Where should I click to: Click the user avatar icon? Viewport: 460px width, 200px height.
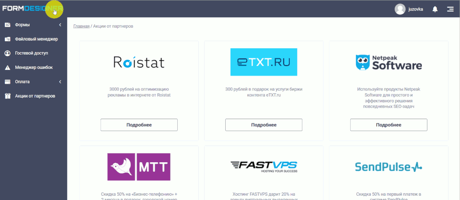[x=400, y=9]
